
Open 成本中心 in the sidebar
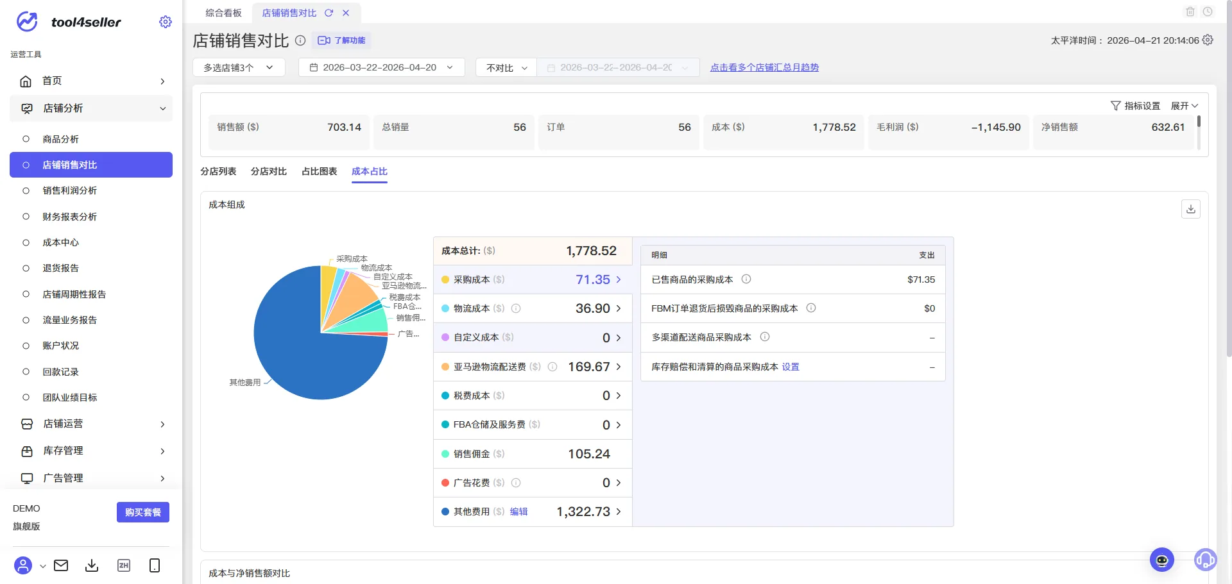click(91, 242)
